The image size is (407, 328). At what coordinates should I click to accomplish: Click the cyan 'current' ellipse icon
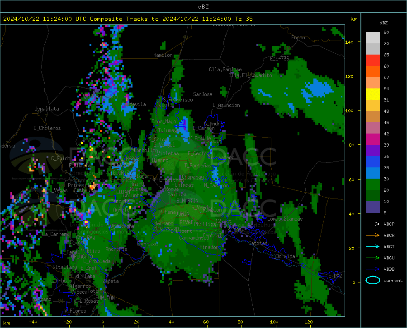[x=373, y=280]
